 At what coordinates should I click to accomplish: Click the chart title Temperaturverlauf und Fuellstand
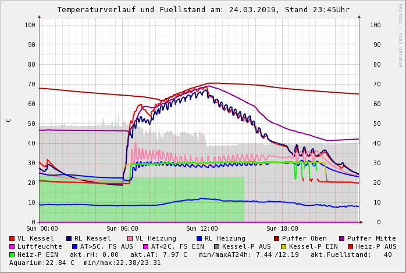pos(203,10)
